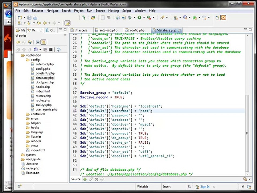
Task: Open license.txt in the project tree
Action: [x=33, y=173]
